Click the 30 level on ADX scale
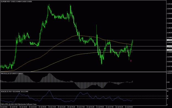Image resolution: width=172 pixels, height=108 pixels. tap(168, 98)
